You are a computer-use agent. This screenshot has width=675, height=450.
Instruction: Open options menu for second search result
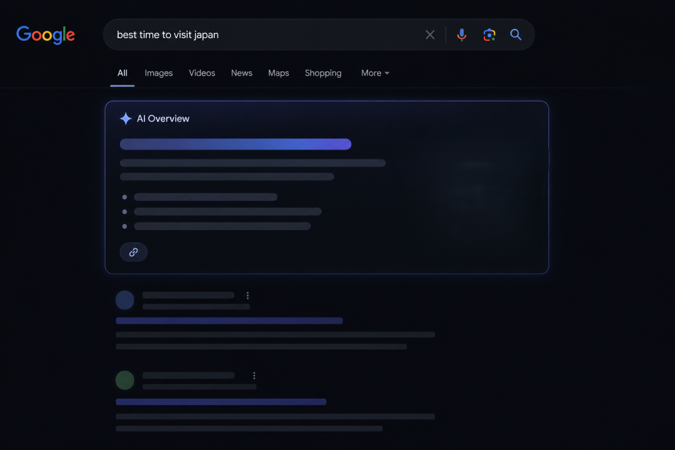254,376
